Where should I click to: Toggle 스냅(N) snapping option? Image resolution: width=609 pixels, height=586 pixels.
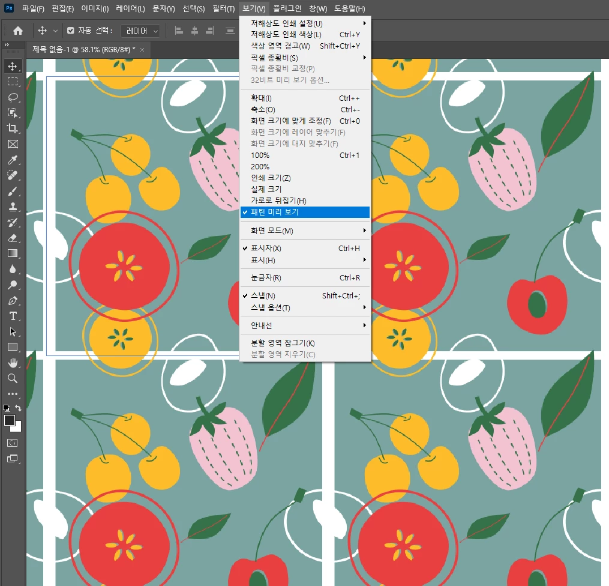pyautogui.click(x=305, y=296)
